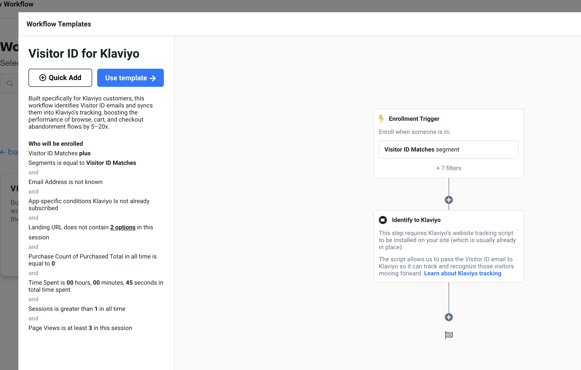The height and width of the screenshot is (370, 581).
Task: Click plus node below Enrollment Trigger
Action: click(449, 200)
